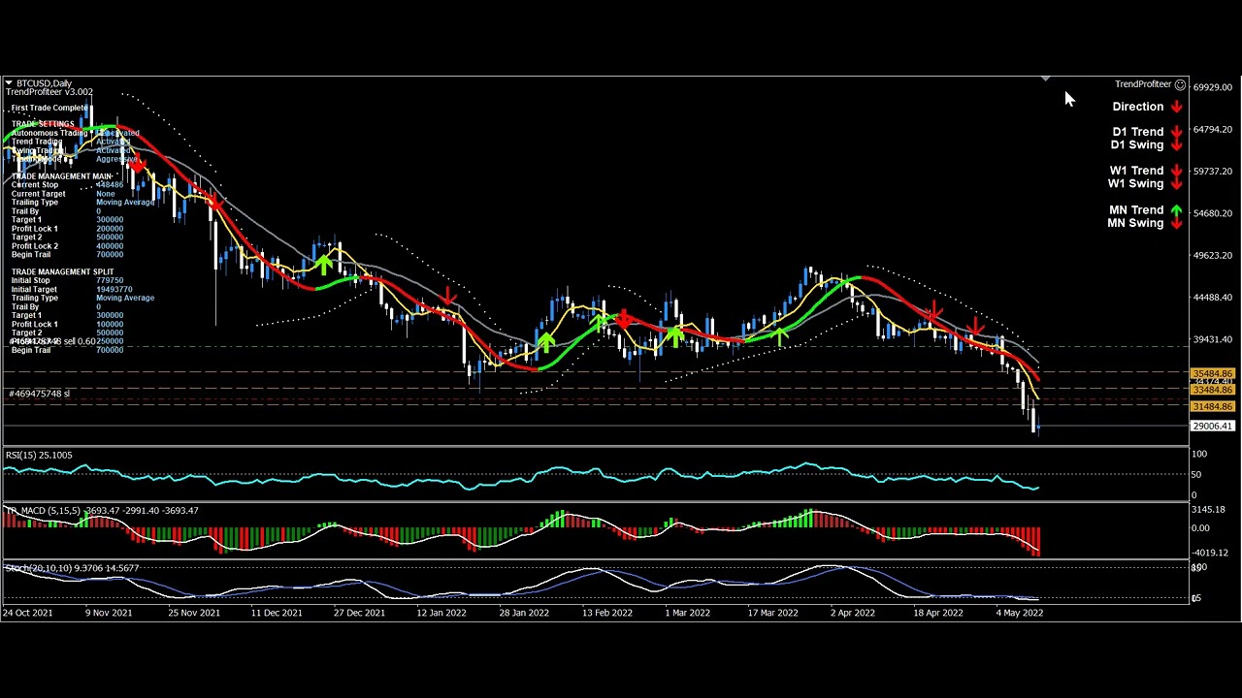
Task: Click the chart shift triangle at chart top
Action: [x=1046, y=79]
